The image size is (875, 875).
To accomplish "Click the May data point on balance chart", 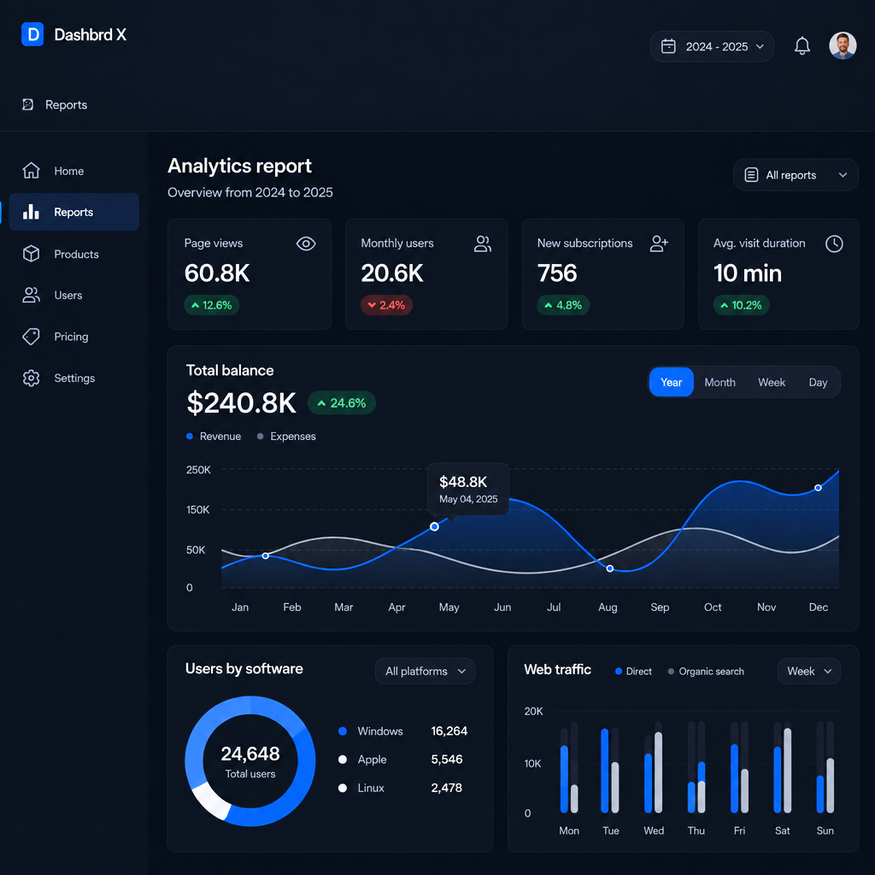I will click(x=434, y=526).
